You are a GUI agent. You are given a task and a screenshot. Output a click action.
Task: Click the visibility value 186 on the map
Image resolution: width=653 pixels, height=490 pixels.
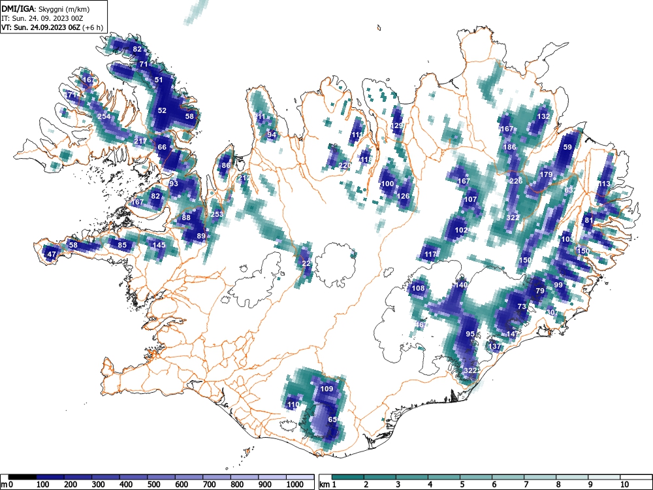(510, 147)
